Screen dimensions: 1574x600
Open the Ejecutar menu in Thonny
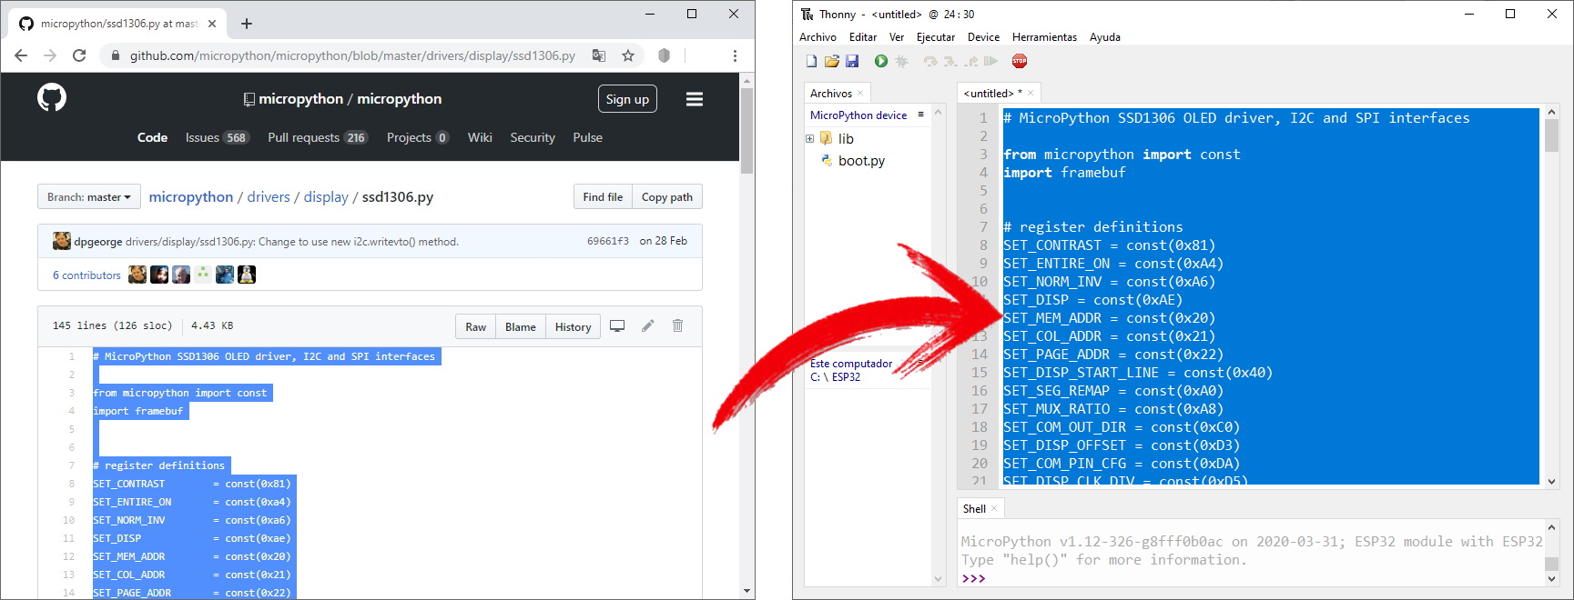[x=936, y=37]
